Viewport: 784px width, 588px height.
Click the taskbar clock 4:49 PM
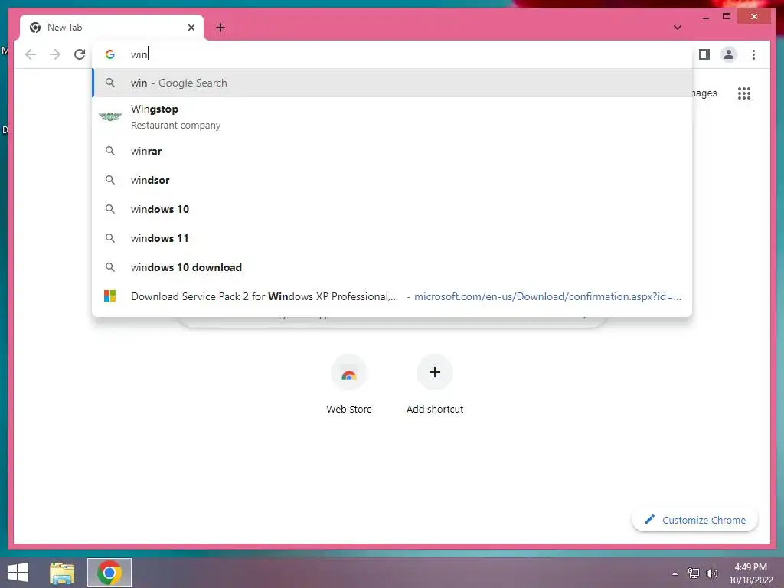(750, 573)
